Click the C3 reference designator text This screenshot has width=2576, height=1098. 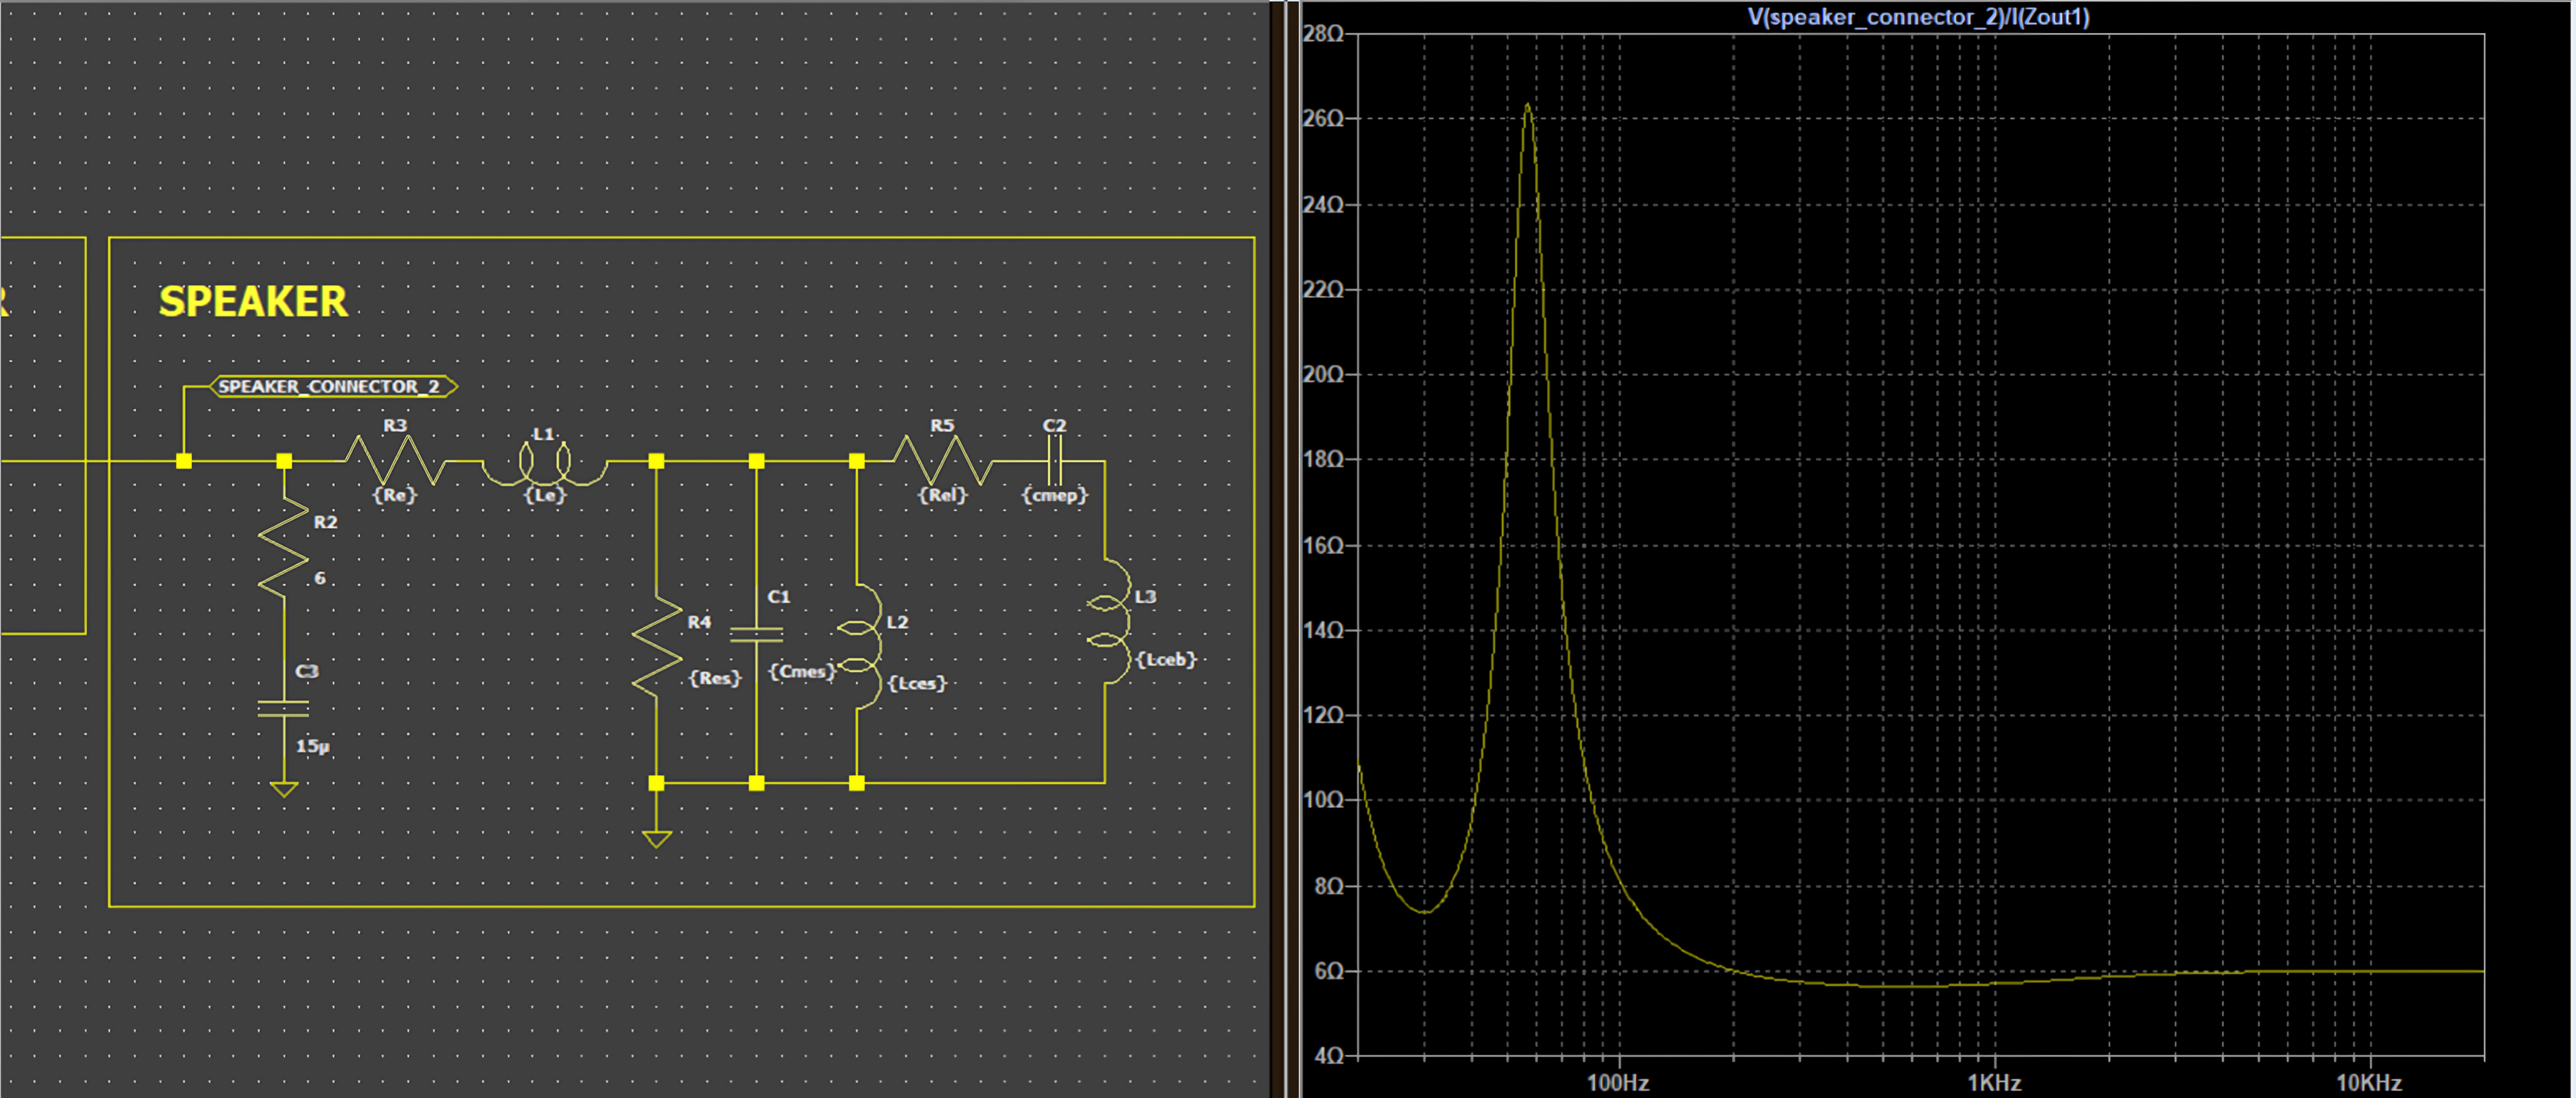[306, 671]
